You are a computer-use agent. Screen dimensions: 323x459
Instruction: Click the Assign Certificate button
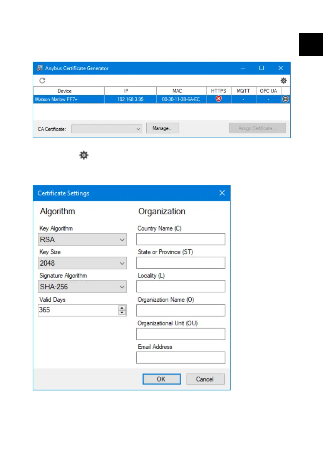[x=257, y=128]
